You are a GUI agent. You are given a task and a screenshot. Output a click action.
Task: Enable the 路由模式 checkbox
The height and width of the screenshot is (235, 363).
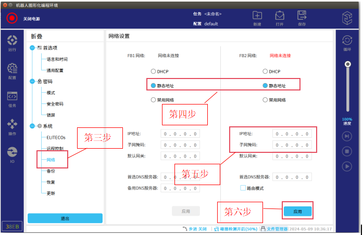[x=243, y=188]
